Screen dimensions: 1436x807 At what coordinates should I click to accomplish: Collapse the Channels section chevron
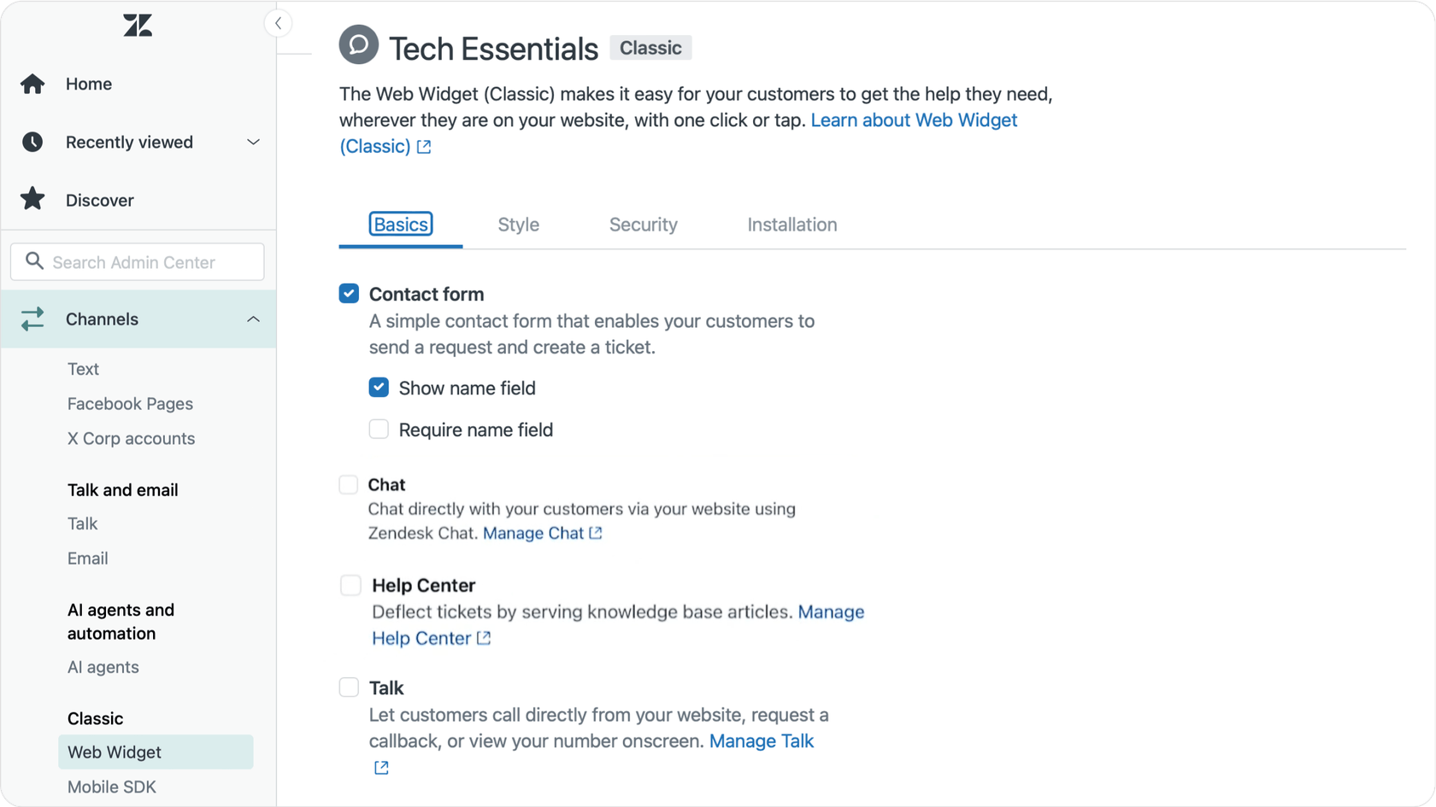(x=253, y=319)
